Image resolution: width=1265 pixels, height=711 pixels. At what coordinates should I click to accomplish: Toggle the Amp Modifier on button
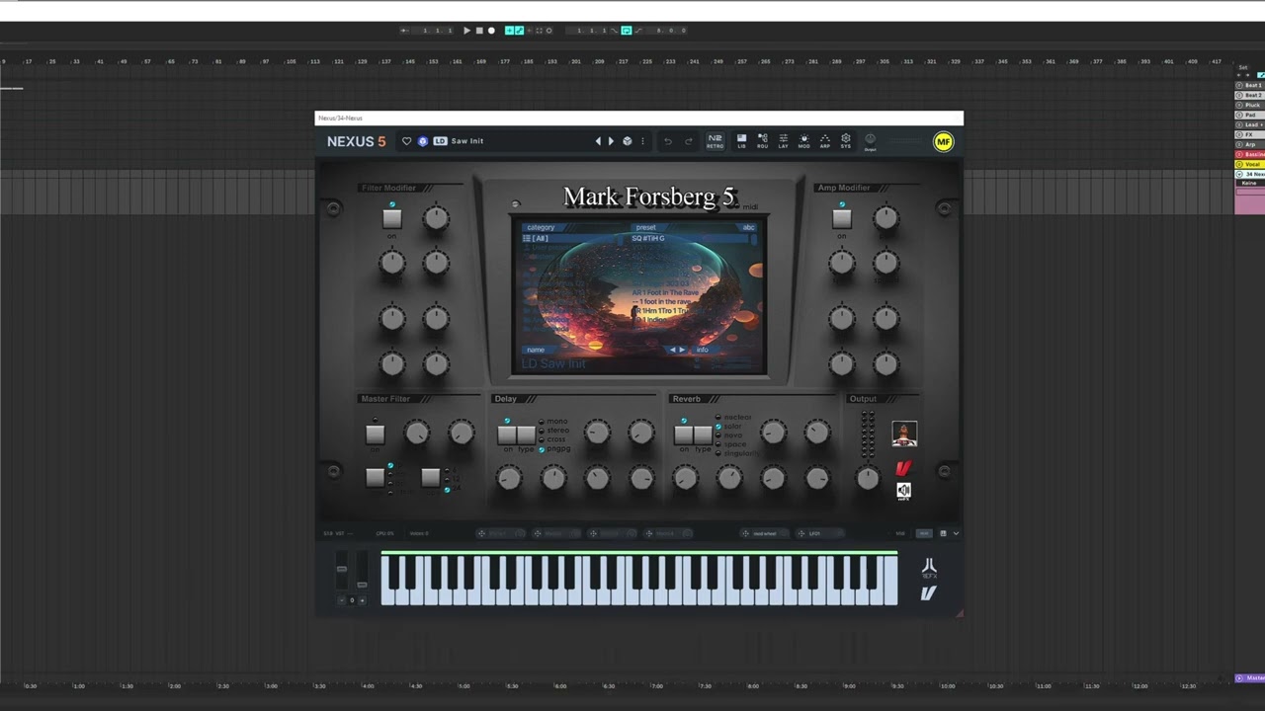pyautogui.click(x=842, y=218)
